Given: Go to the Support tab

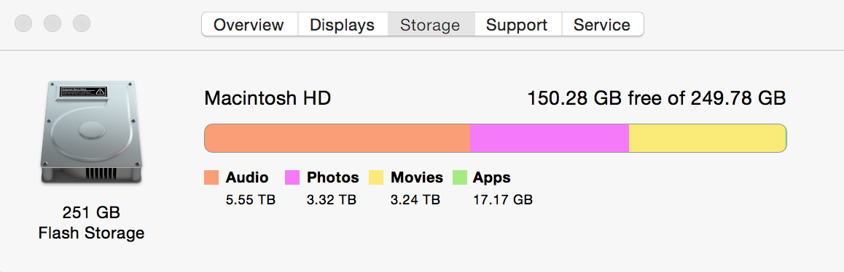Looking at the screenshot, I should (x=517, y=25).
